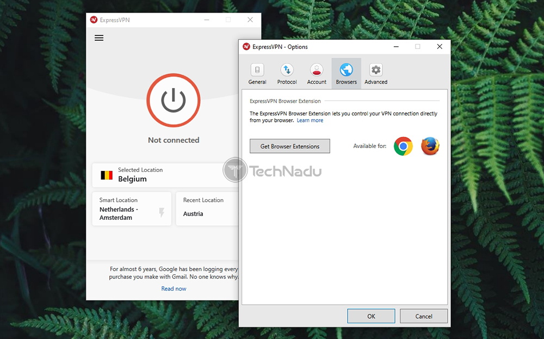Minimize the ExpressVPN Options window
Screen dimensions: 544x339
396,46
